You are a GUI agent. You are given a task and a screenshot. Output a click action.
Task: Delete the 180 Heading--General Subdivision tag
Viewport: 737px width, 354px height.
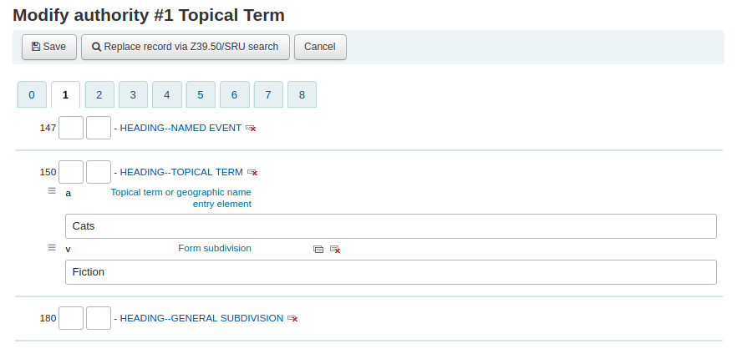click(292, 319)
